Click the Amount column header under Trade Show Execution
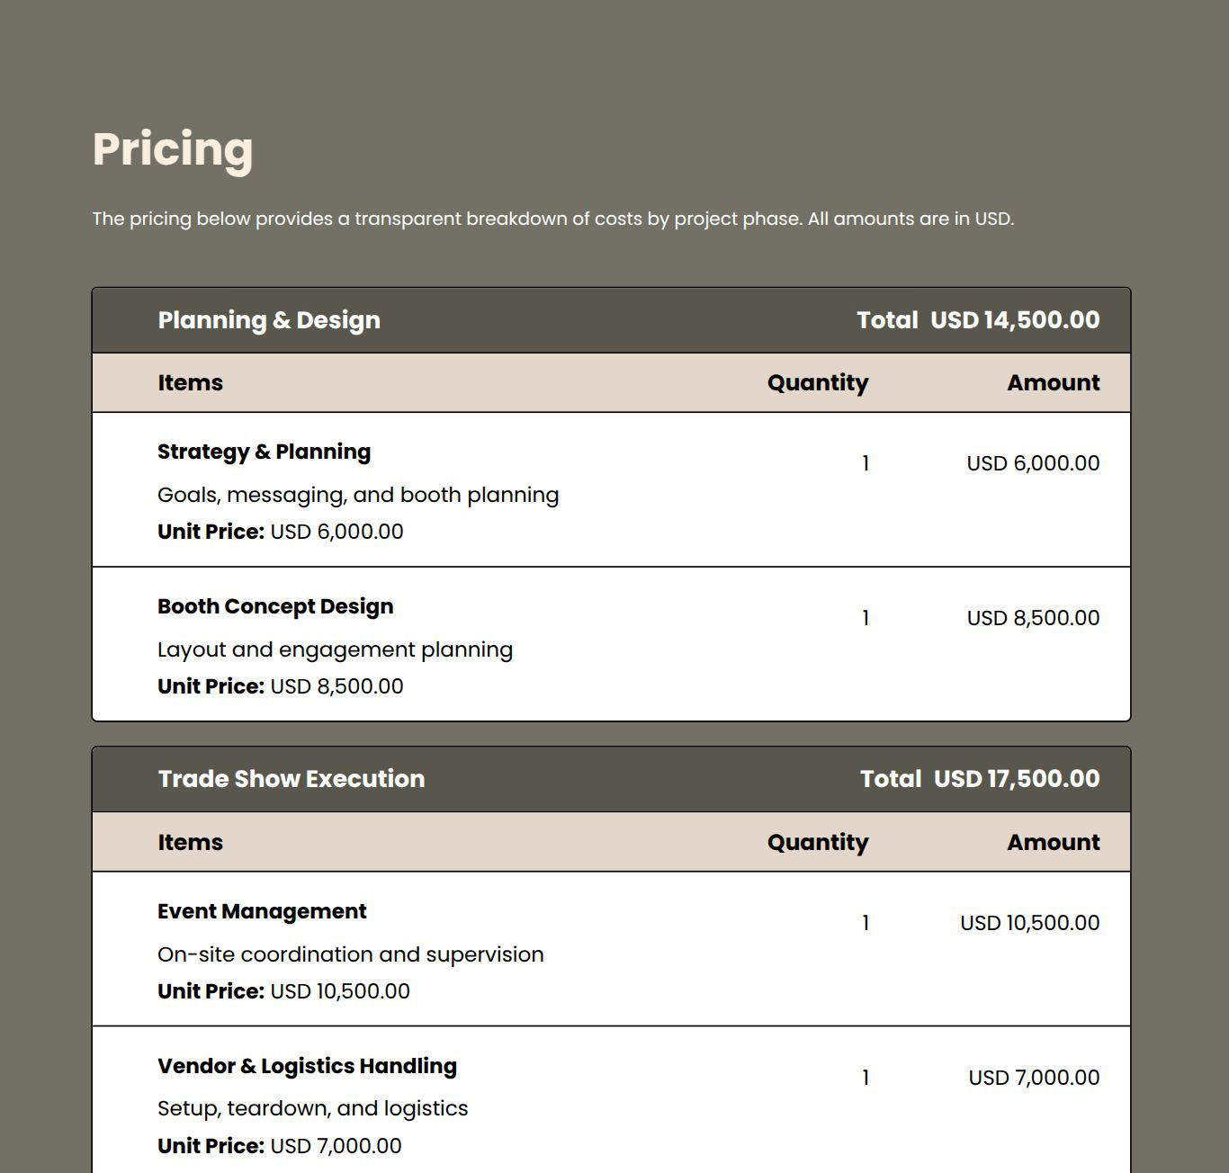This screenshot has height=1173, width=1229. pyautogui.click(x=1053, y=843)
